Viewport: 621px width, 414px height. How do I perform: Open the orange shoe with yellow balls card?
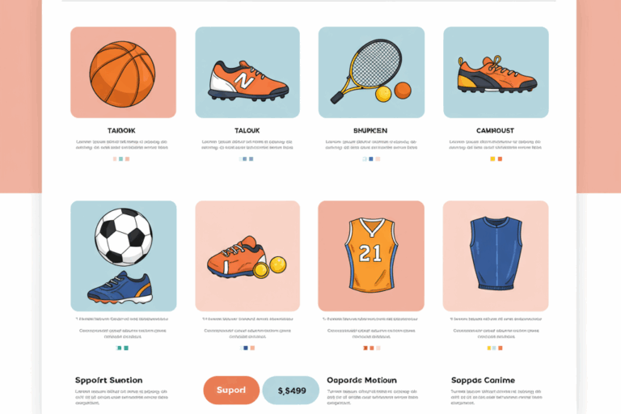[x=247, y=256]
